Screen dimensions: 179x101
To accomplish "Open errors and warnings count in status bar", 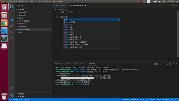I will point(28,100).
